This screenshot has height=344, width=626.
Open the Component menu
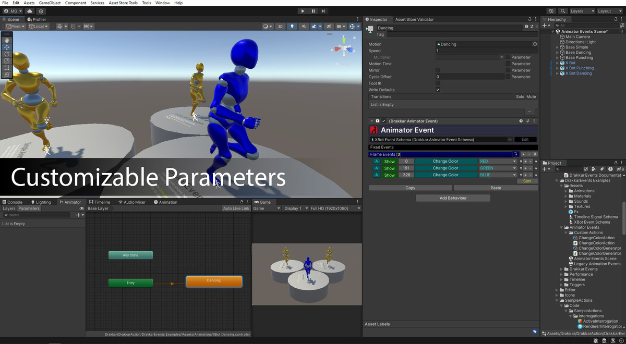(76, 3)
